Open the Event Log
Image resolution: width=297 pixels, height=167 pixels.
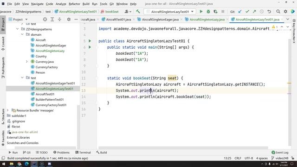[x=280, y=153]
